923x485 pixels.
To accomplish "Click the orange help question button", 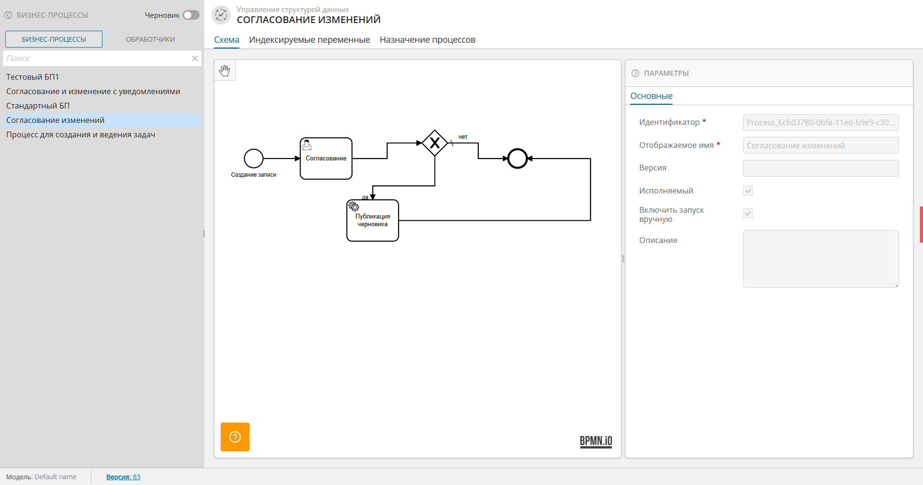I will 235,437.
